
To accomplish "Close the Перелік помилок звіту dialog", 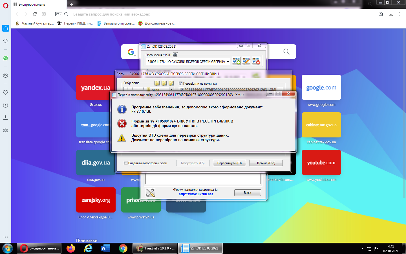I will click(x=288, y=93).
